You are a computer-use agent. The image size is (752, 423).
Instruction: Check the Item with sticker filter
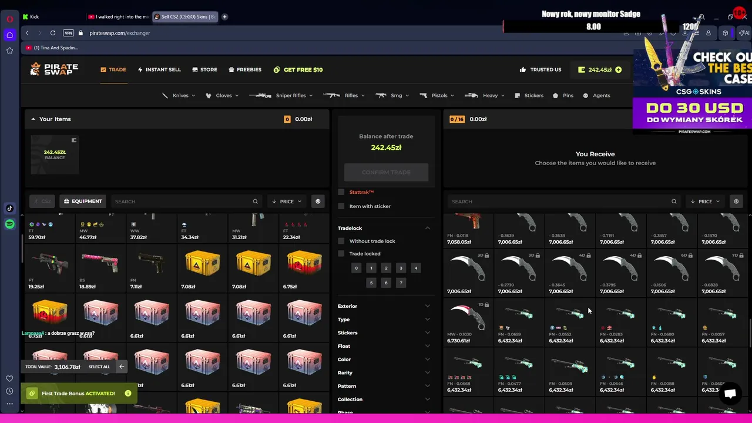pyautogui.click(x=341, y=206)
